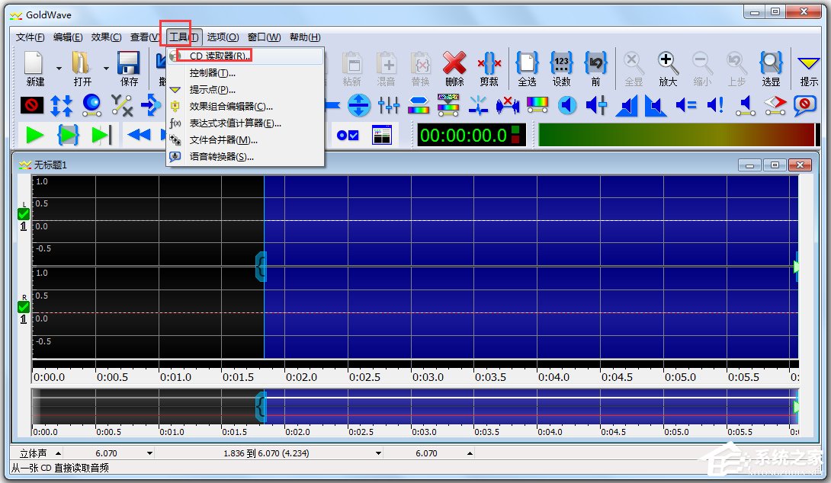The image size is (831, 483).
Task: Click the pop/click removal spark icon
Action: tap(478, 105)
